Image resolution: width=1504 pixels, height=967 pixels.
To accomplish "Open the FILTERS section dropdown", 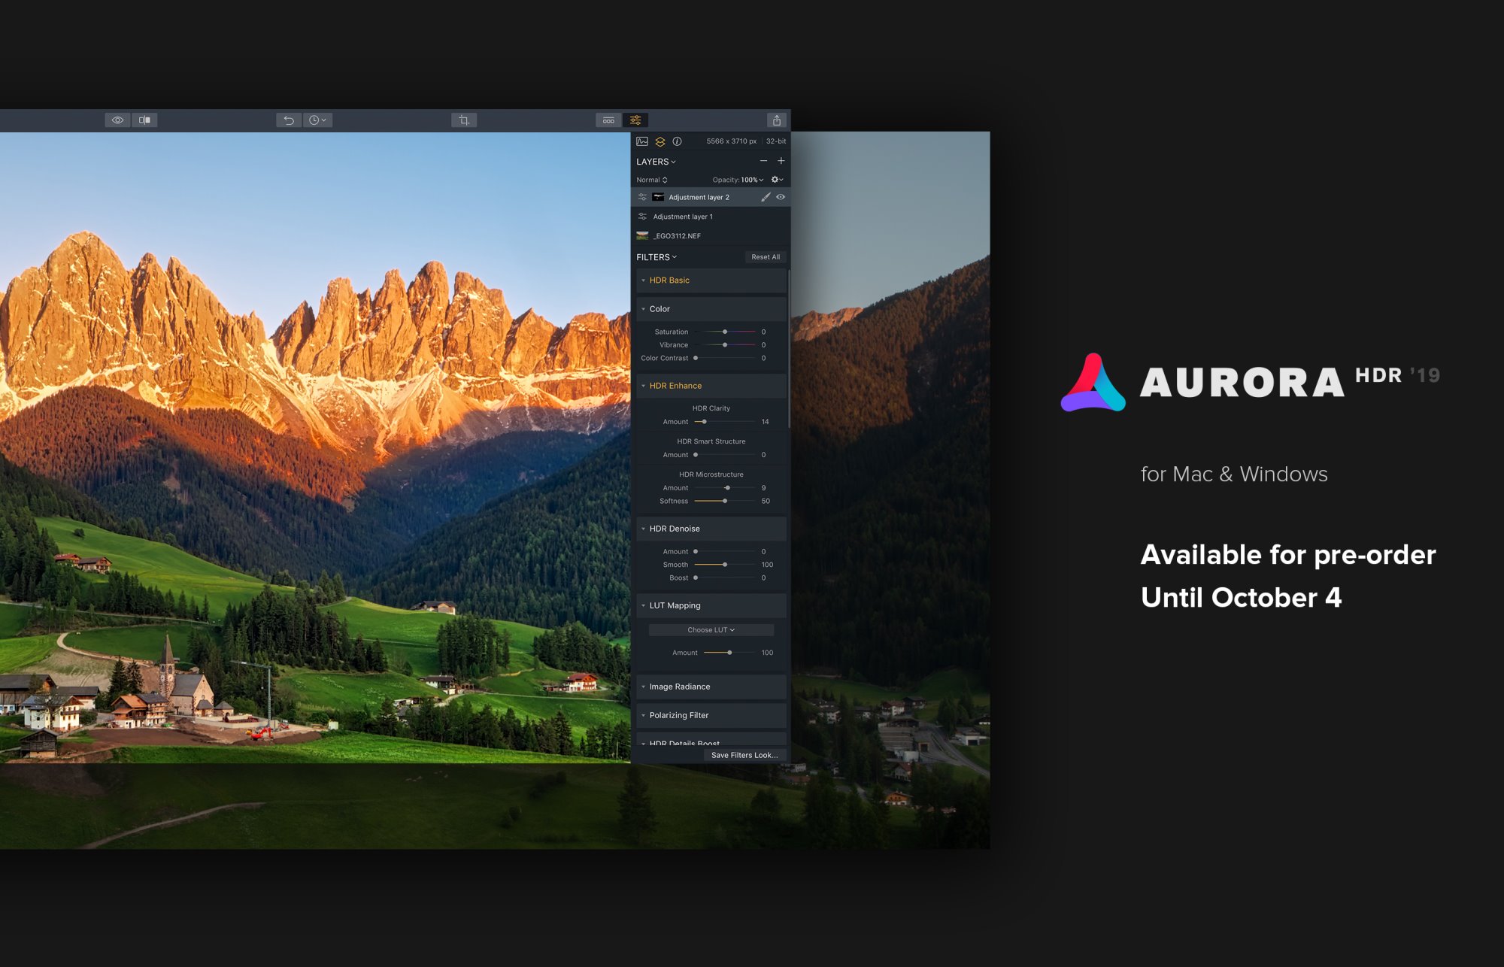I will point(656,257).
